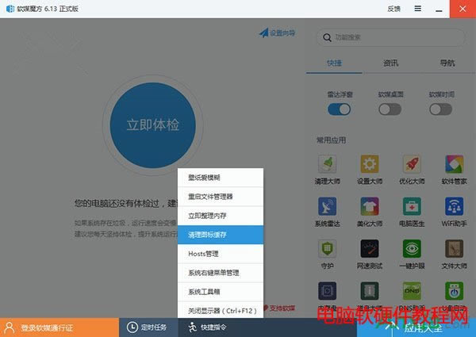Click the 软媒魔方 logo in title bar
Viewport: 476px width, 337px height.
pos(10,9)
